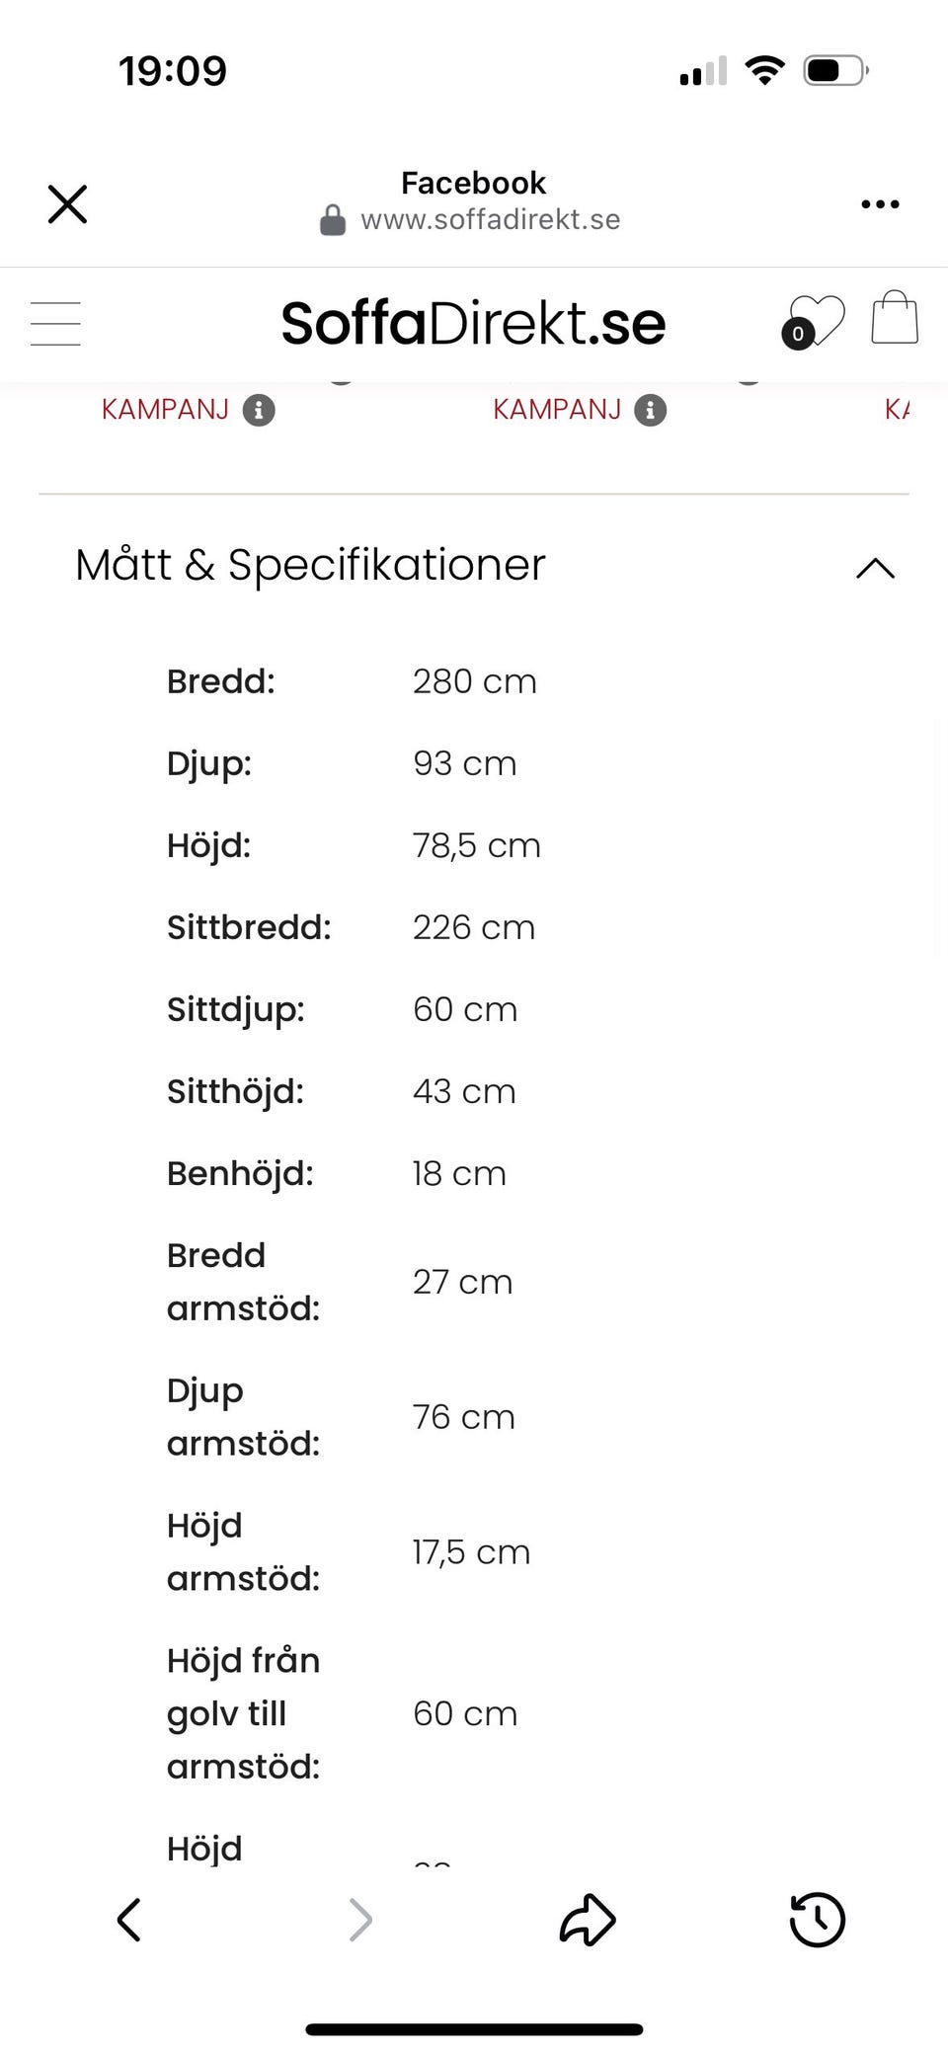Screen dimensions: 948x2055
Task: Tap the www.soffadirekt.se address text
Action: pos(490,219)
